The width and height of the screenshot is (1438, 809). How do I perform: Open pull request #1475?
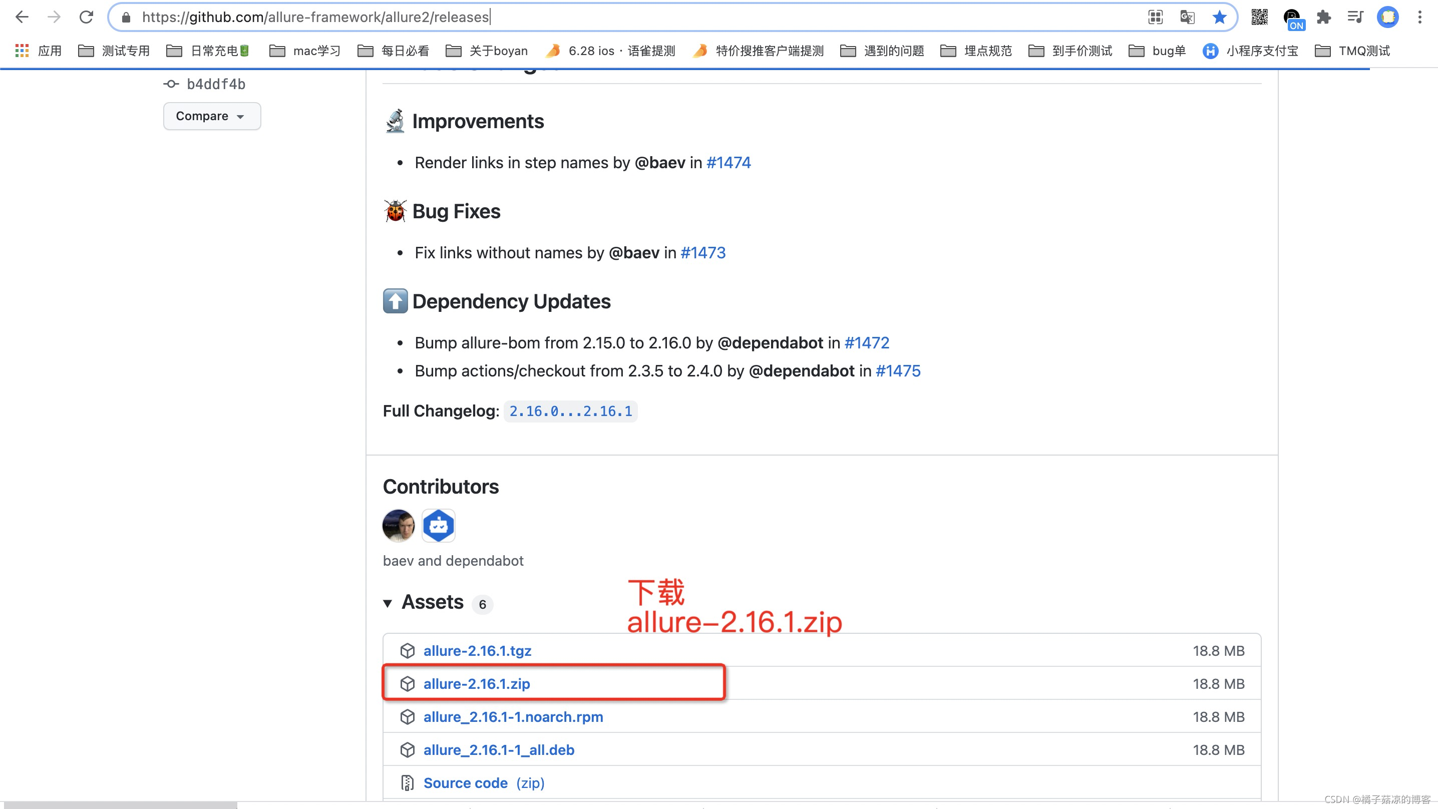click(898, 371)
